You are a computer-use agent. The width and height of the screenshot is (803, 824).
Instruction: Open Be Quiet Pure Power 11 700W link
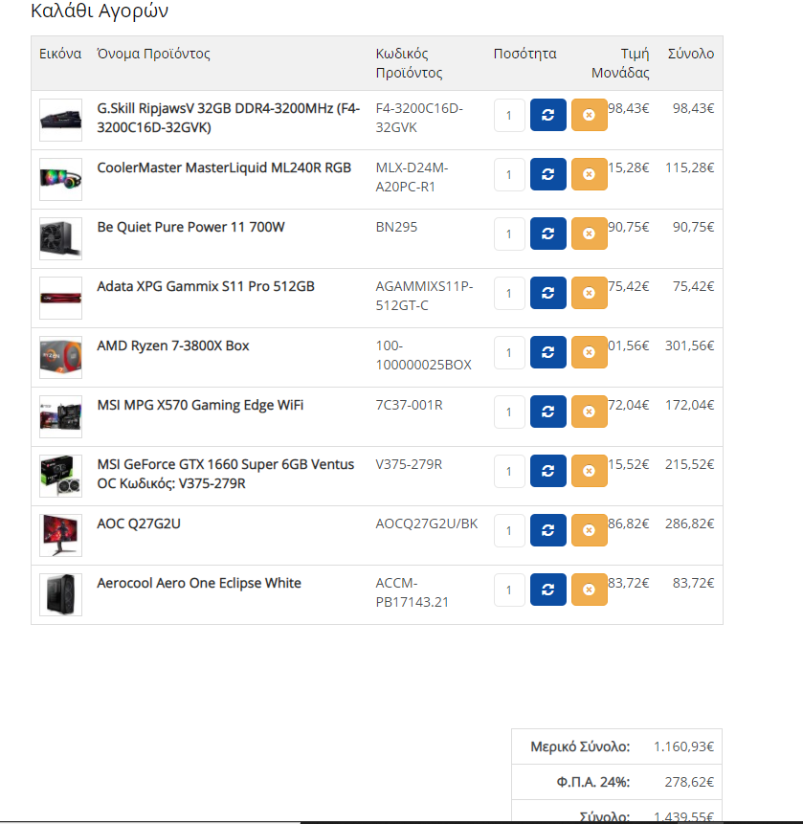pos(190,227)
